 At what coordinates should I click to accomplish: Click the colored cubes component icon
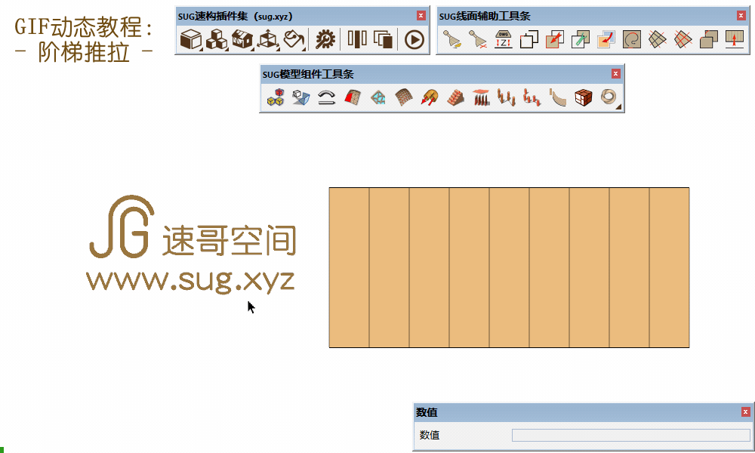pyautogui.click(x=276, y=97)
